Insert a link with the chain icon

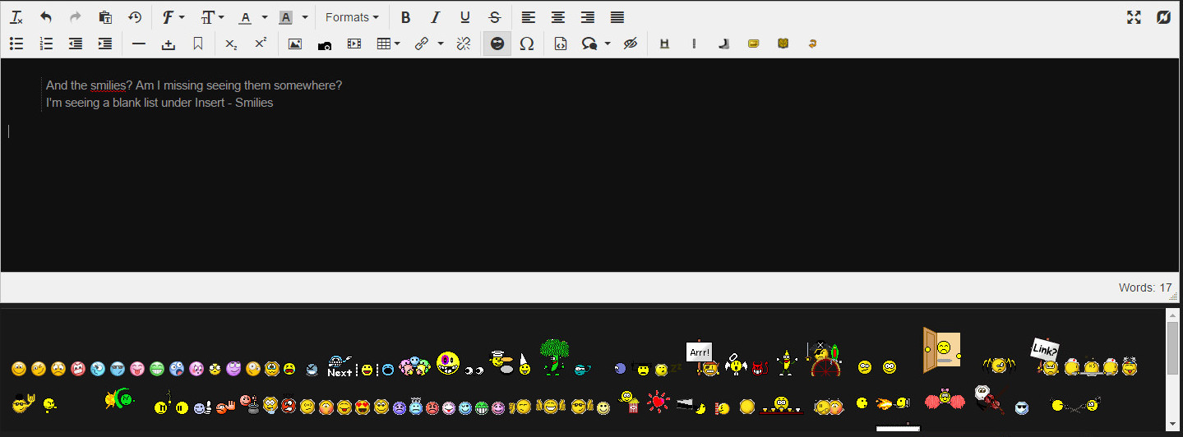coord(422,44)
